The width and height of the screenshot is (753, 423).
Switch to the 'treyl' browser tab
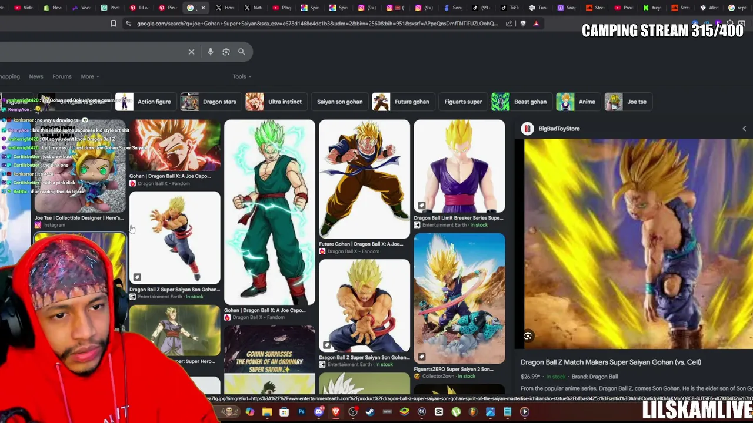[x=652, y=8]
